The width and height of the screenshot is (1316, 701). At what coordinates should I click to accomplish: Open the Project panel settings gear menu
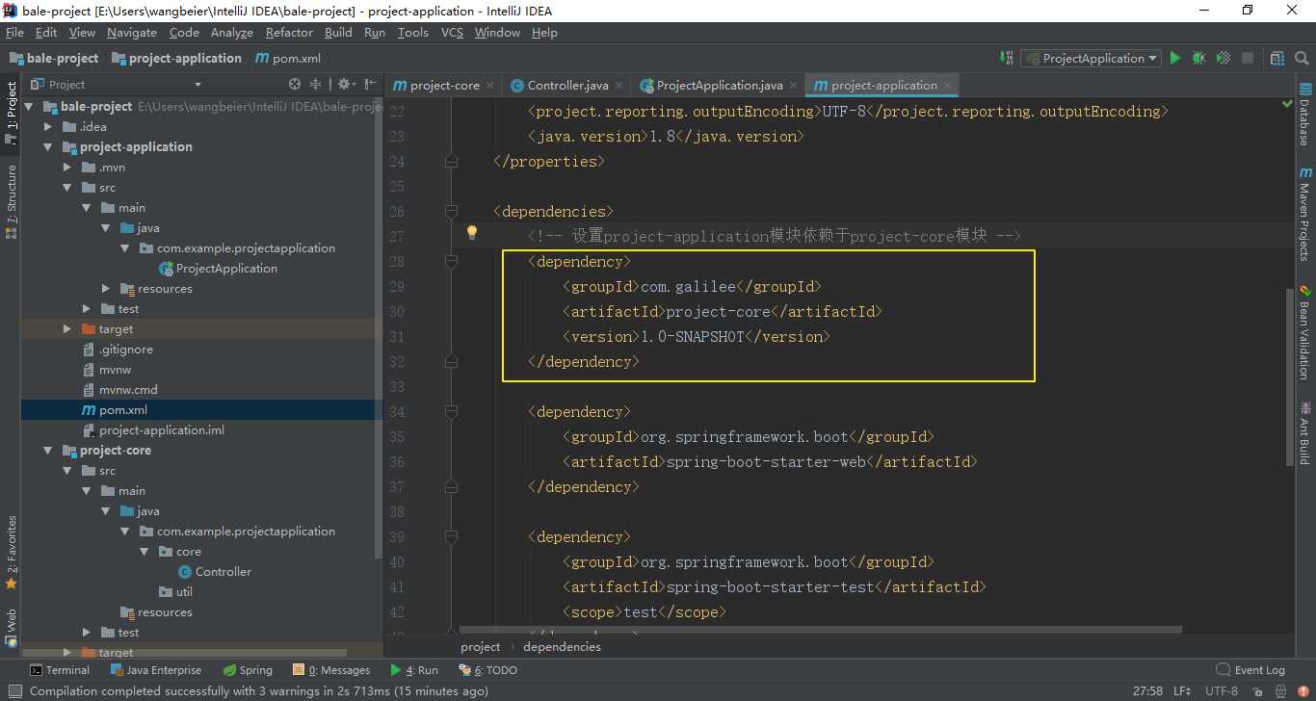click(345, 85)
